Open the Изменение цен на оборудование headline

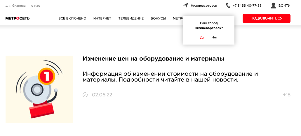(x=153, y=59)
